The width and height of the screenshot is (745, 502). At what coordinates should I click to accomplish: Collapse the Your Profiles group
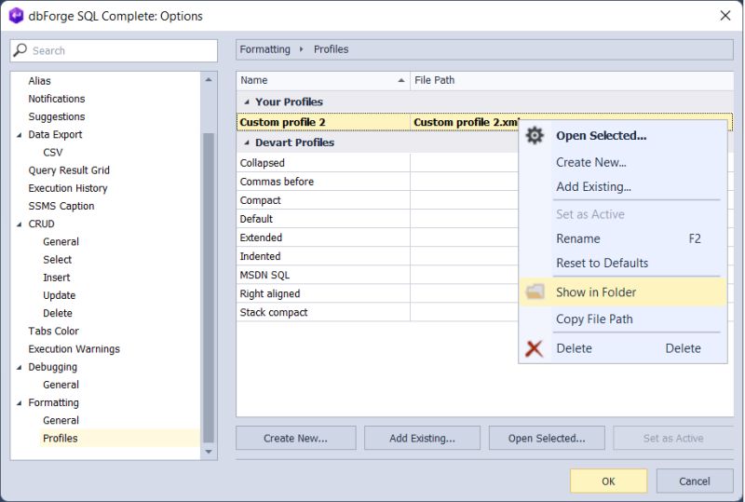[x=247, y=102]
